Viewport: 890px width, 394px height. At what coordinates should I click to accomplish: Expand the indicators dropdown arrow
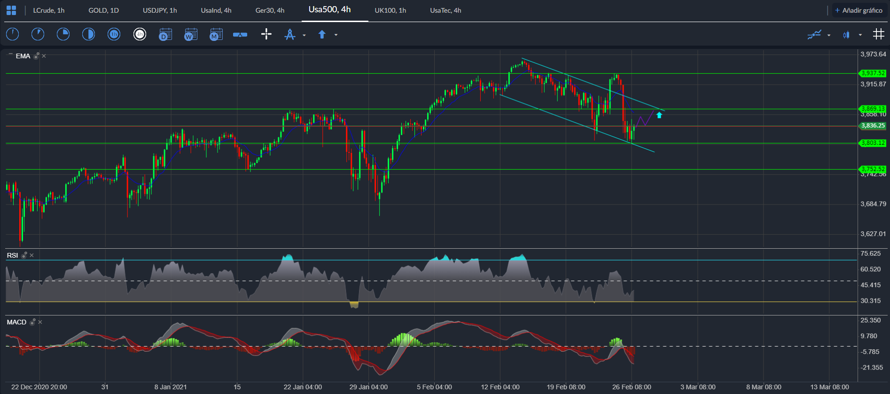pyautogui.click(x=828, y=35)
